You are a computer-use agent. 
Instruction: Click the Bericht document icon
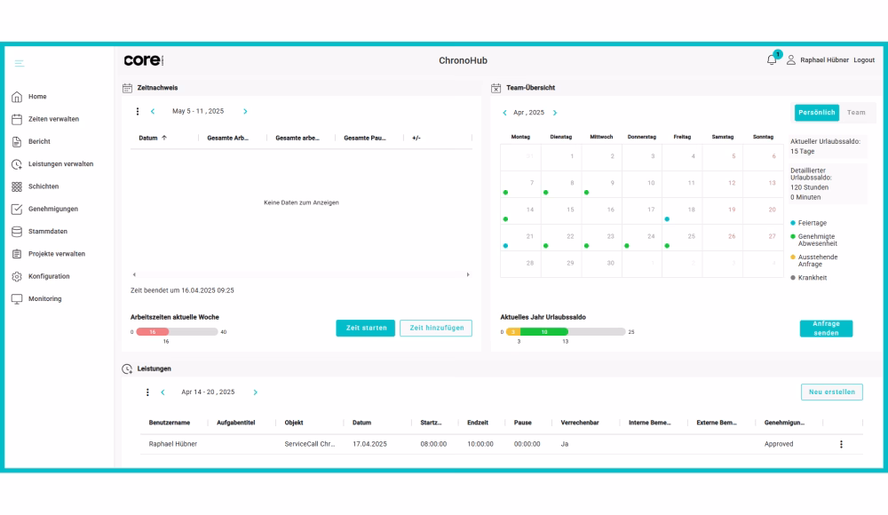(17, 141)
